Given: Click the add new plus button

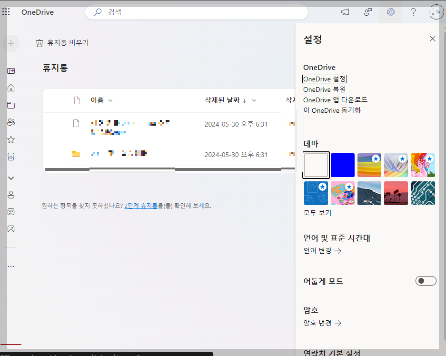Looking at the screenshot, I should [11, 43].
